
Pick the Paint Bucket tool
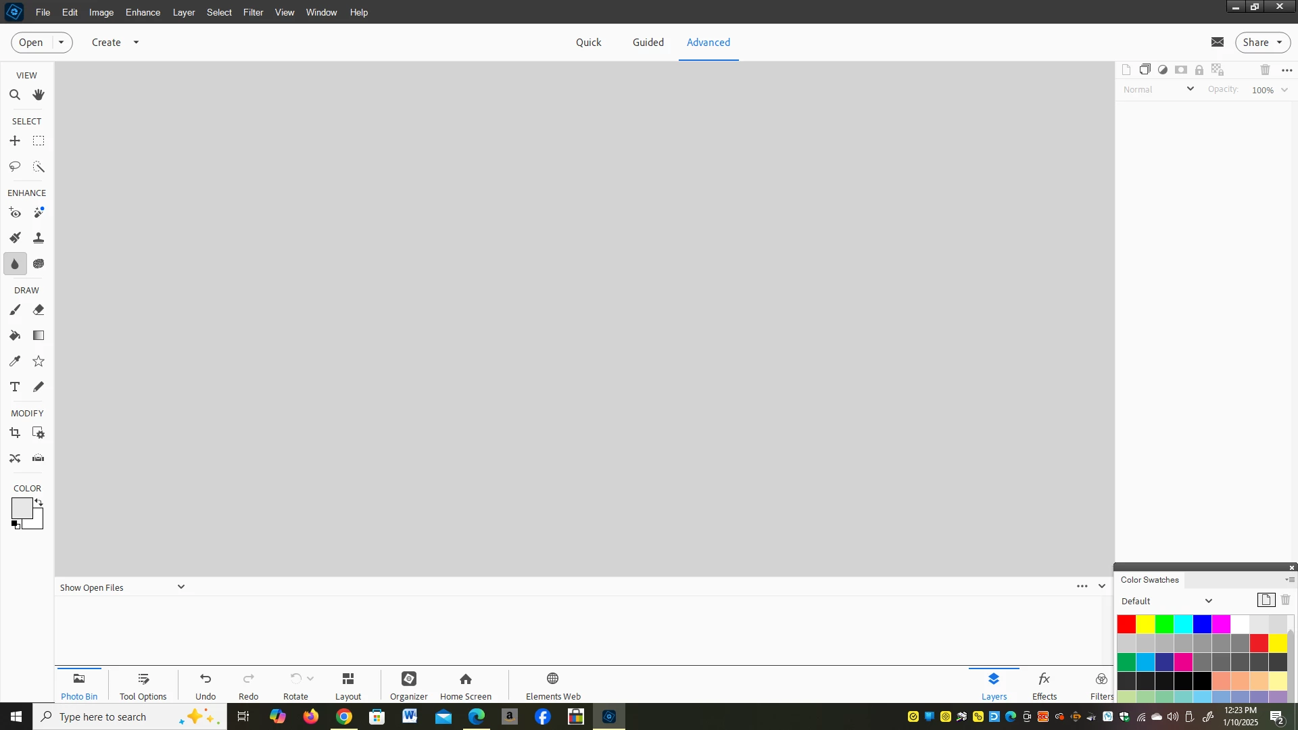pos(15,336)
